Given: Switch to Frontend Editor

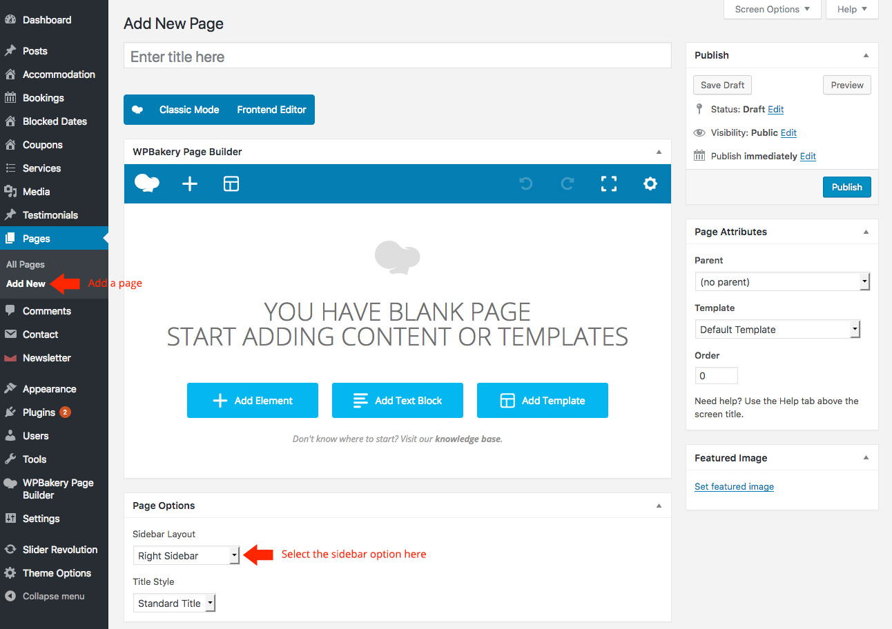Looking at the screenshot, I should (271, 110).
